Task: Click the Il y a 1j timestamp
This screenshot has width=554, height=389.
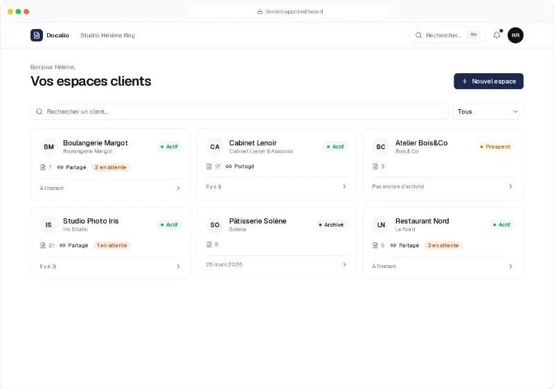Action: click(213, 187)
